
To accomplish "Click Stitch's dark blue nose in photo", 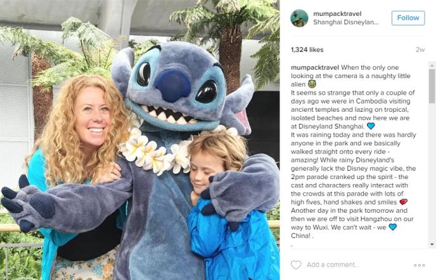I will (172, 86).
